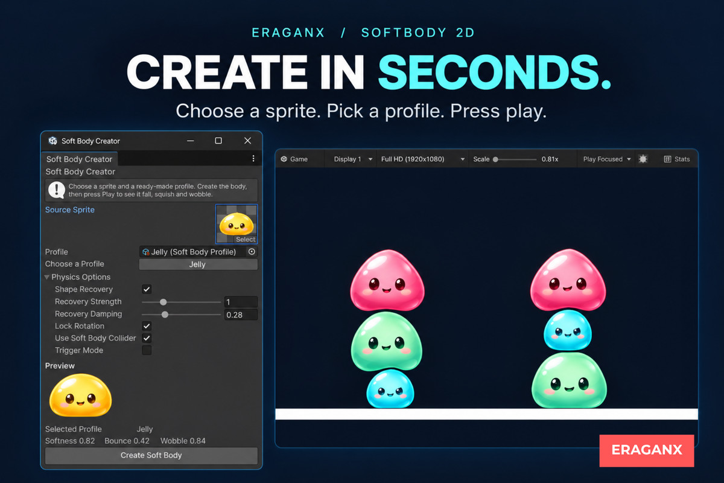The image size is (724, 483).
Task: Click the Unity icon in Soft Body Creator title bar
Action: (x=52, y=141)
